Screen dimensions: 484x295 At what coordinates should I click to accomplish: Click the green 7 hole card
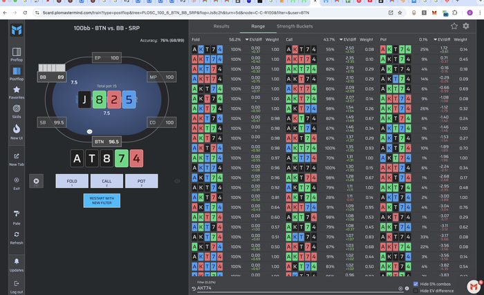(x=121, y=158)
